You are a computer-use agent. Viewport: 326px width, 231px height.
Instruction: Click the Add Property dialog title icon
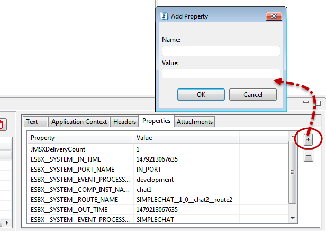click(x=165, y=16)
